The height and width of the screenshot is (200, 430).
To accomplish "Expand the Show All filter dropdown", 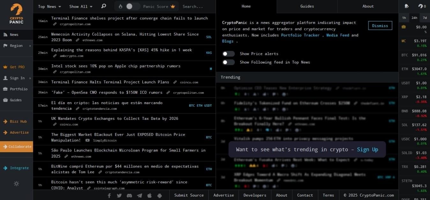I will (81, 6).
